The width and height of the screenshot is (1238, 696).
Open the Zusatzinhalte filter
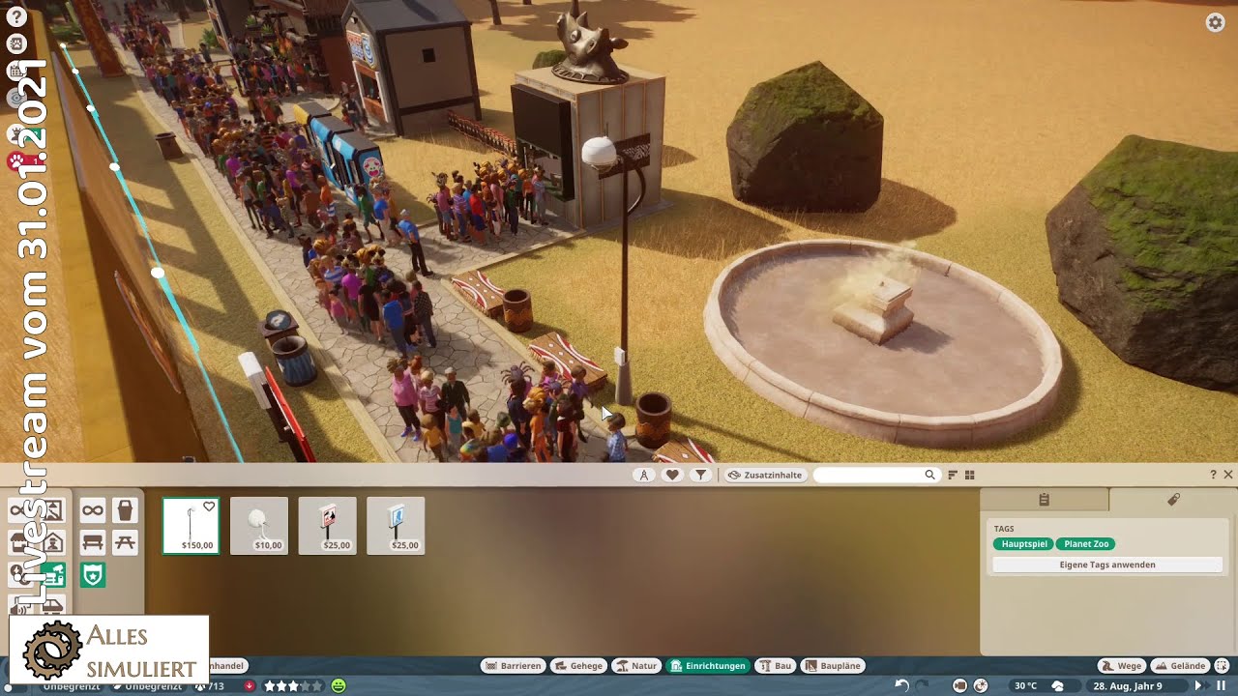point(765,475)
